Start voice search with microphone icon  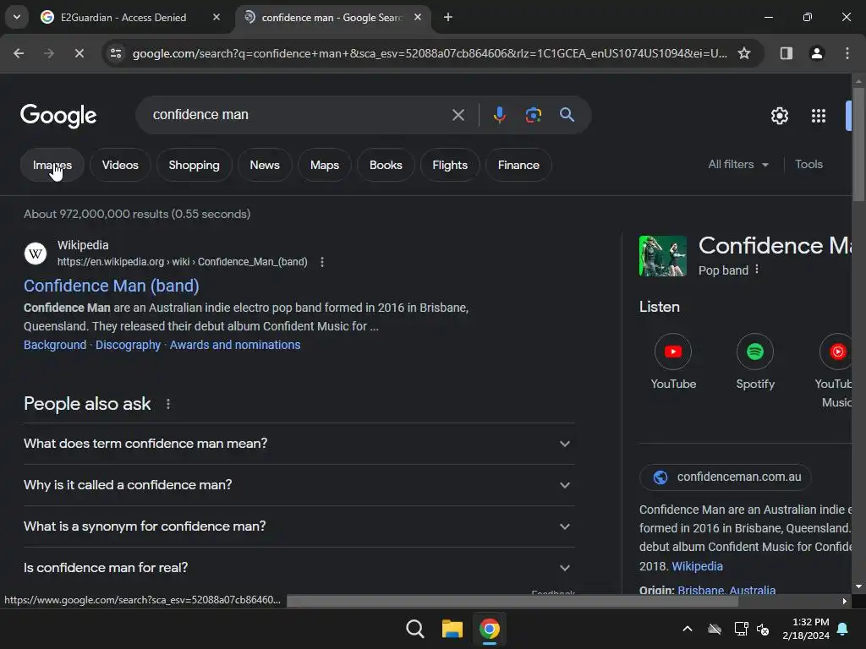click(499, 115)
